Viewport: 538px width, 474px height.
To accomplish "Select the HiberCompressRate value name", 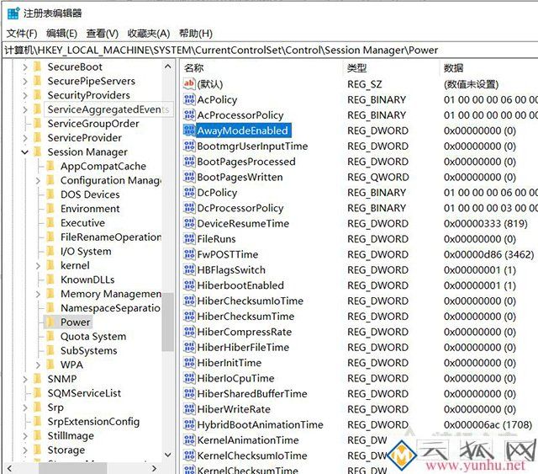I will tap(245, 332).
